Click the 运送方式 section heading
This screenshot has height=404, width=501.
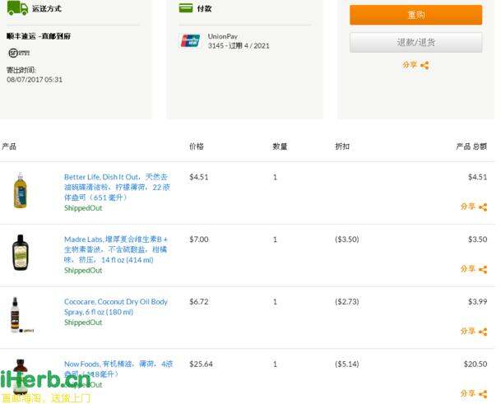[47, 8]
